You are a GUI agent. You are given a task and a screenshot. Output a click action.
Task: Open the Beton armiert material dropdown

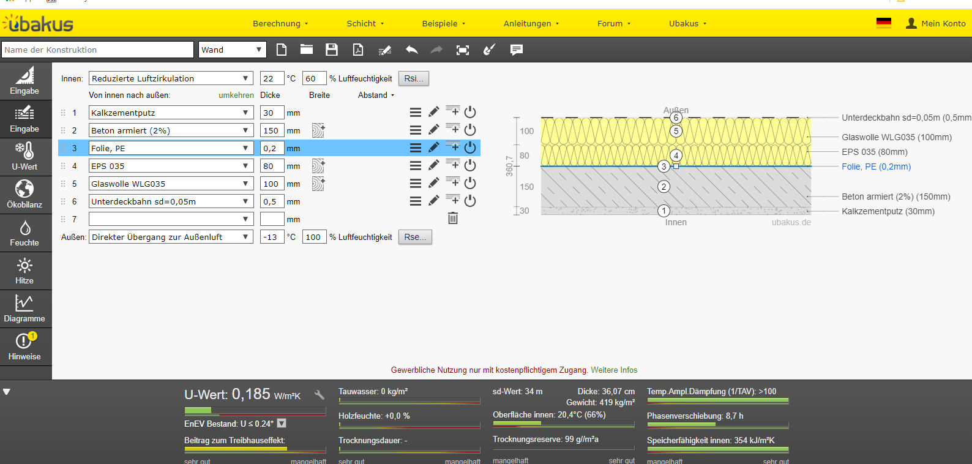171,130
